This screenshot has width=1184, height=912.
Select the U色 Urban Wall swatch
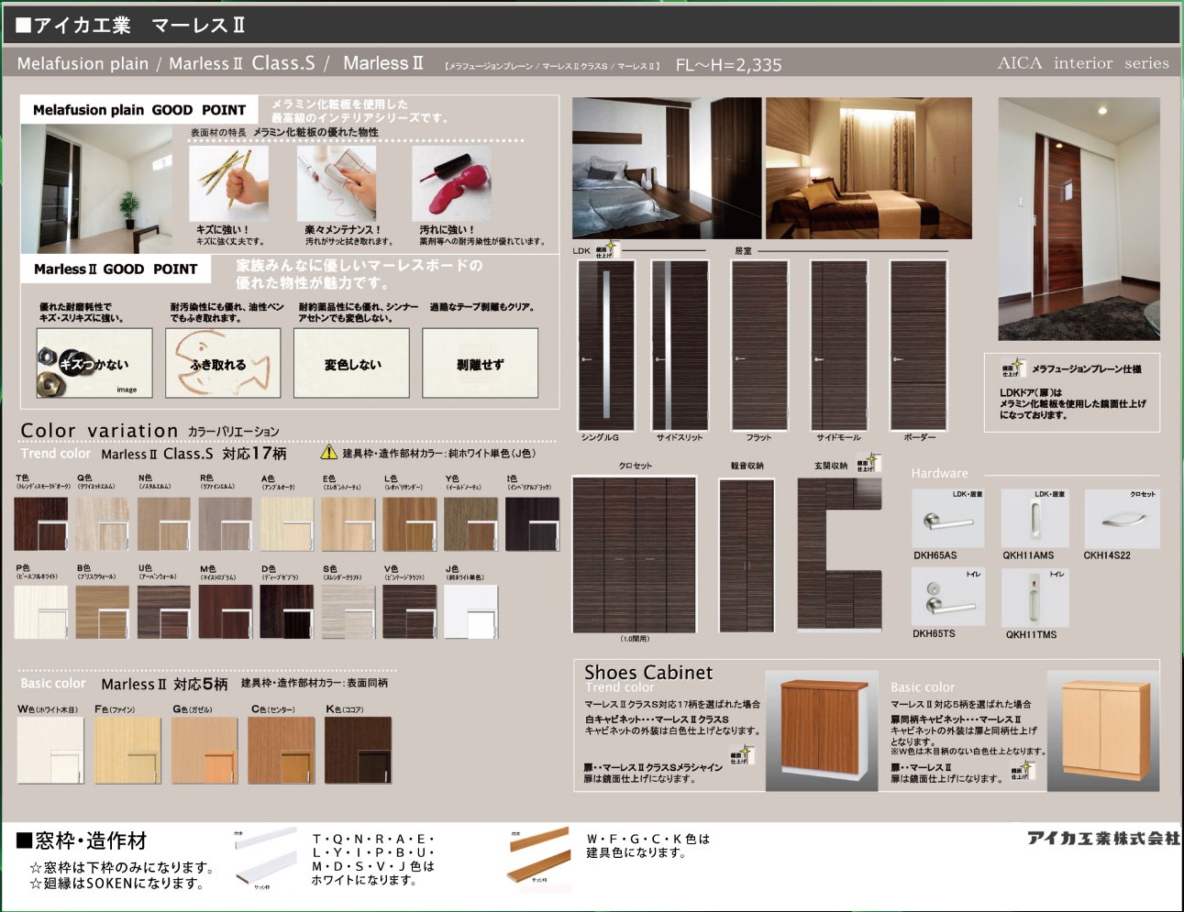click(x=163, y=611)
